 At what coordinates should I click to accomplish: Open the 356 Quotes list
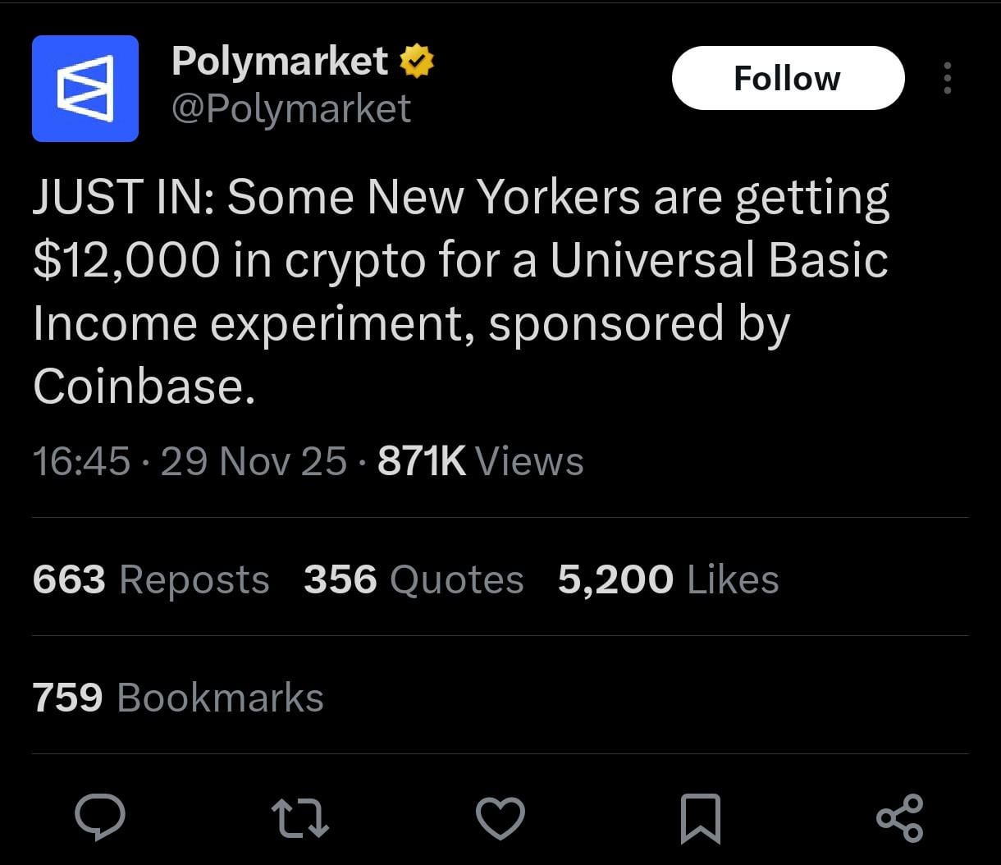coord(414,579)
